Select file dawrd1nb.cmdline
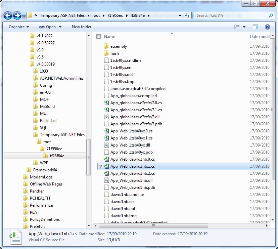Screen dimensions: 278x249 click(x=127, y=195)
